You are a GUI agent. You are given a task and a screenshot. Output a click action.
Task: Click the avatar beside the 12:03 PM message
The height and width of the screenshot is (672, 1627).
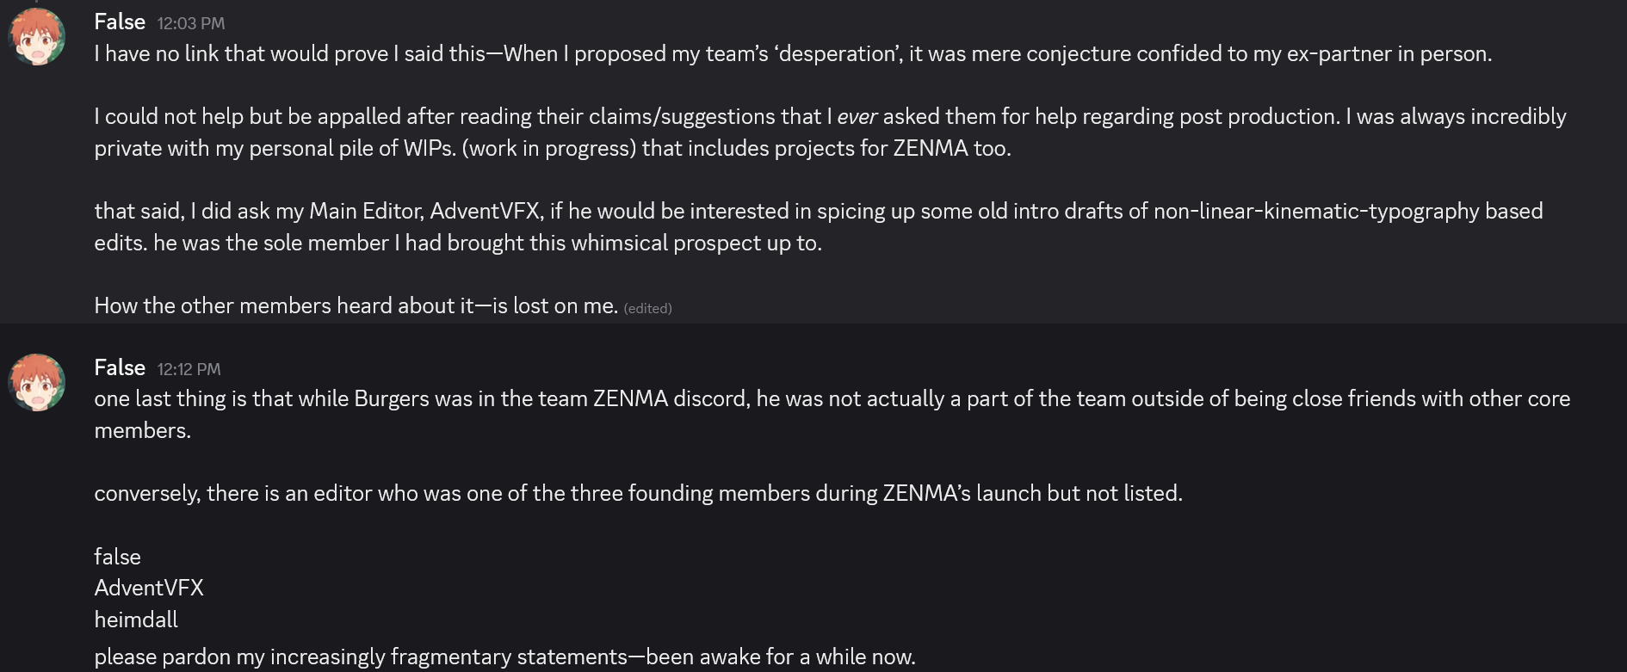[37, 37]
